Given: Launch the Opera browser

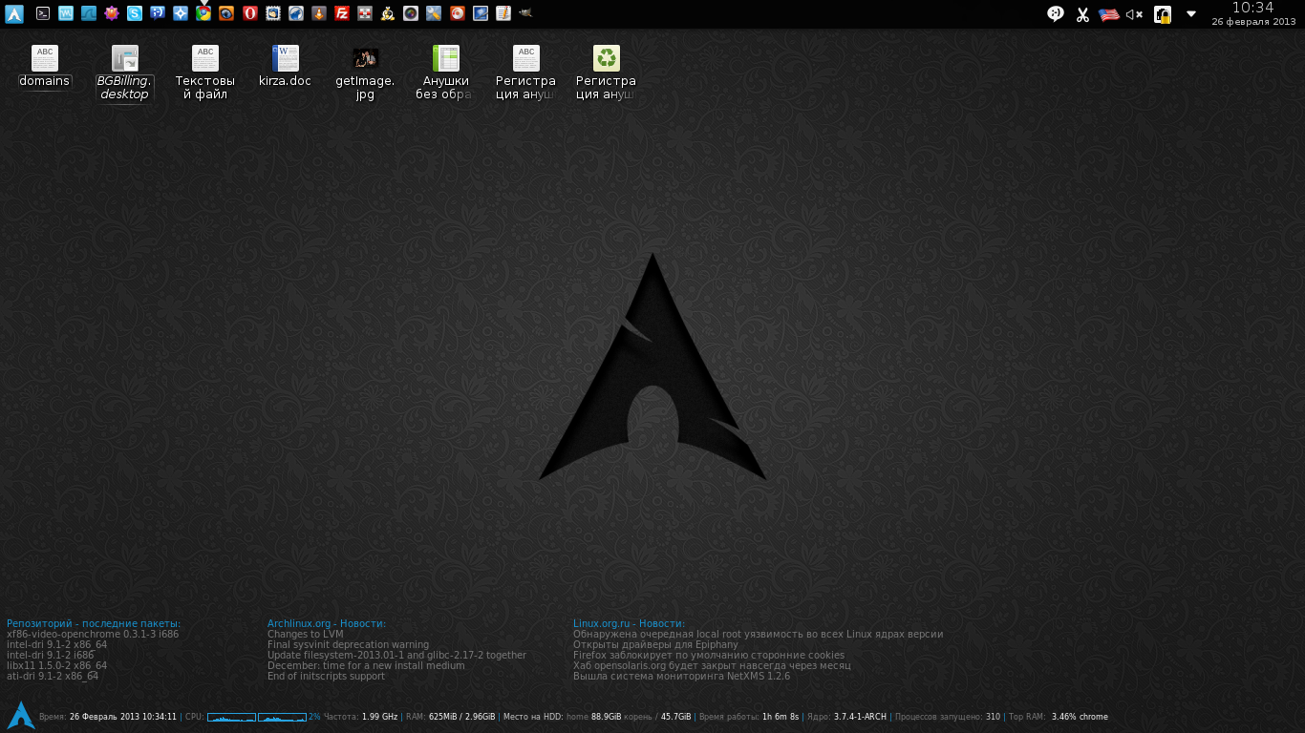Looking at the screenshot, I should tap(249, 13).
